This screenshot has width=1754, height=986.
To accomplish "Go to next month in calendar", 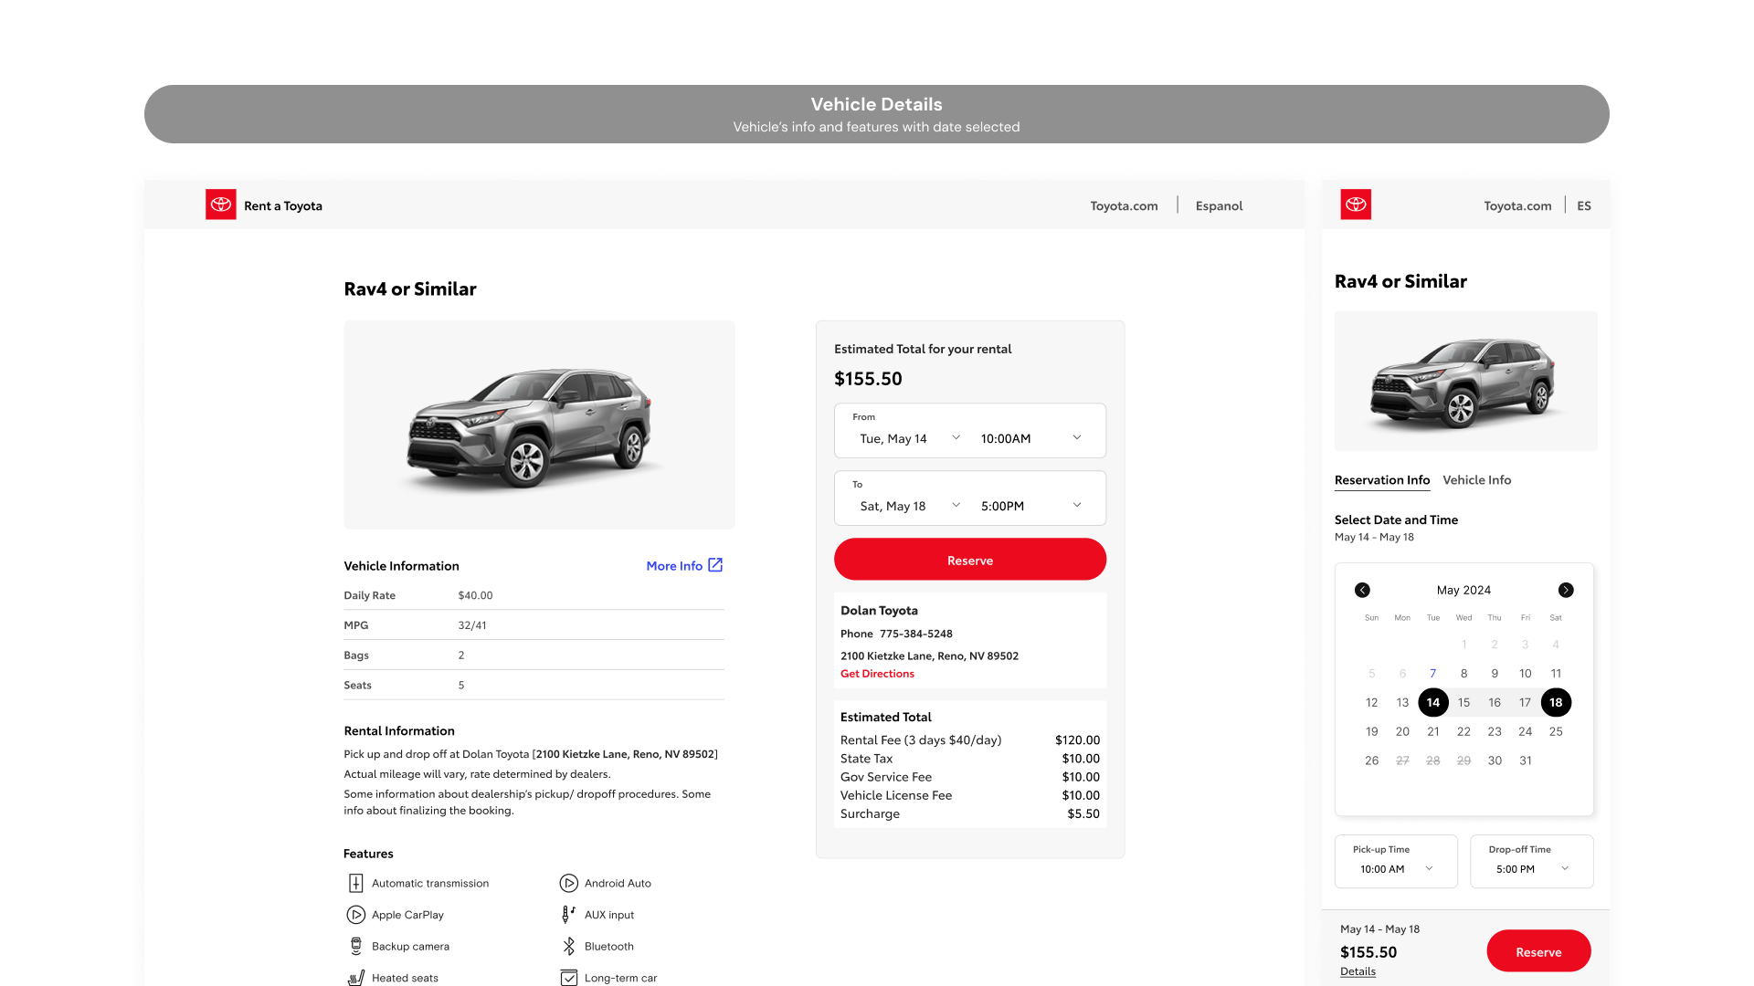I will click(1566, 590).
